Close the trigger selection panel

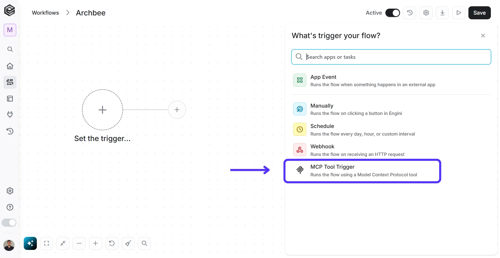pyautogui.click(x=483, y=36)
